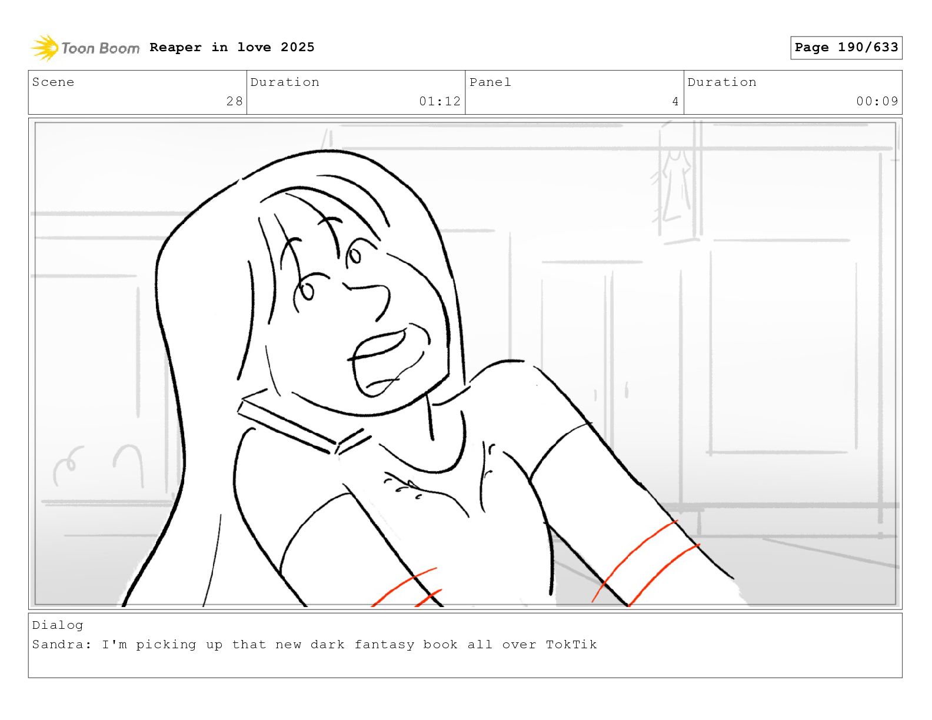Select the scene duration value '01:12'
Image resolution: width=932 pixels, height=720 pixels.
pos(440,101)
